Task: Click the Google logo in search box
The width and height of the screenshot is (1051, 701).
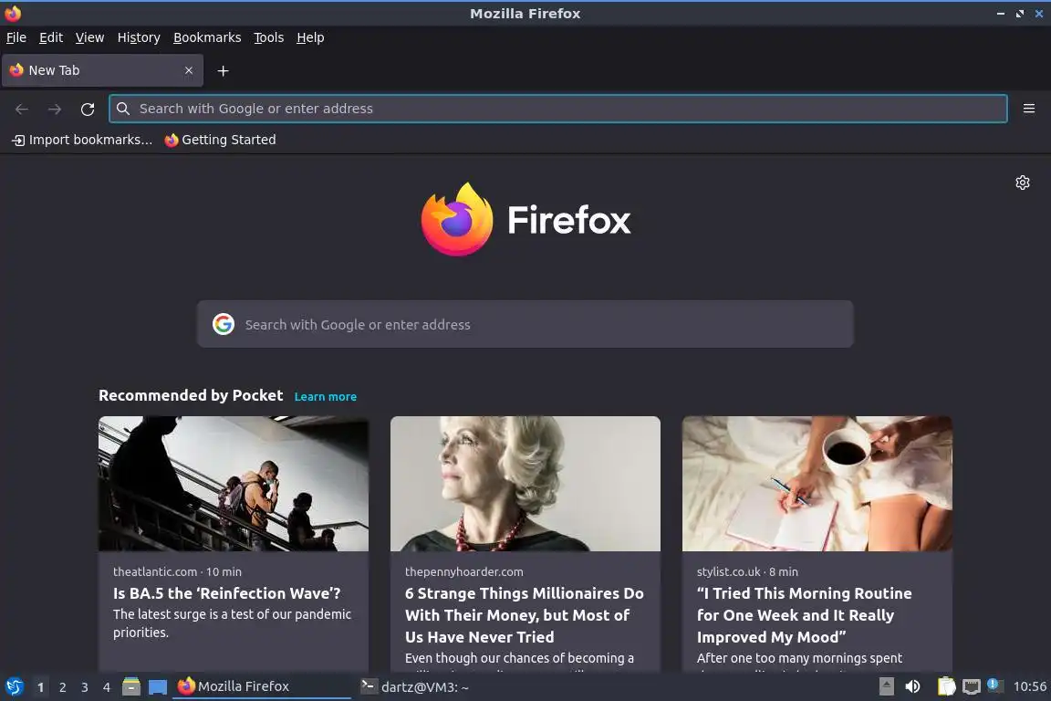Action: [x=224, y=324]
